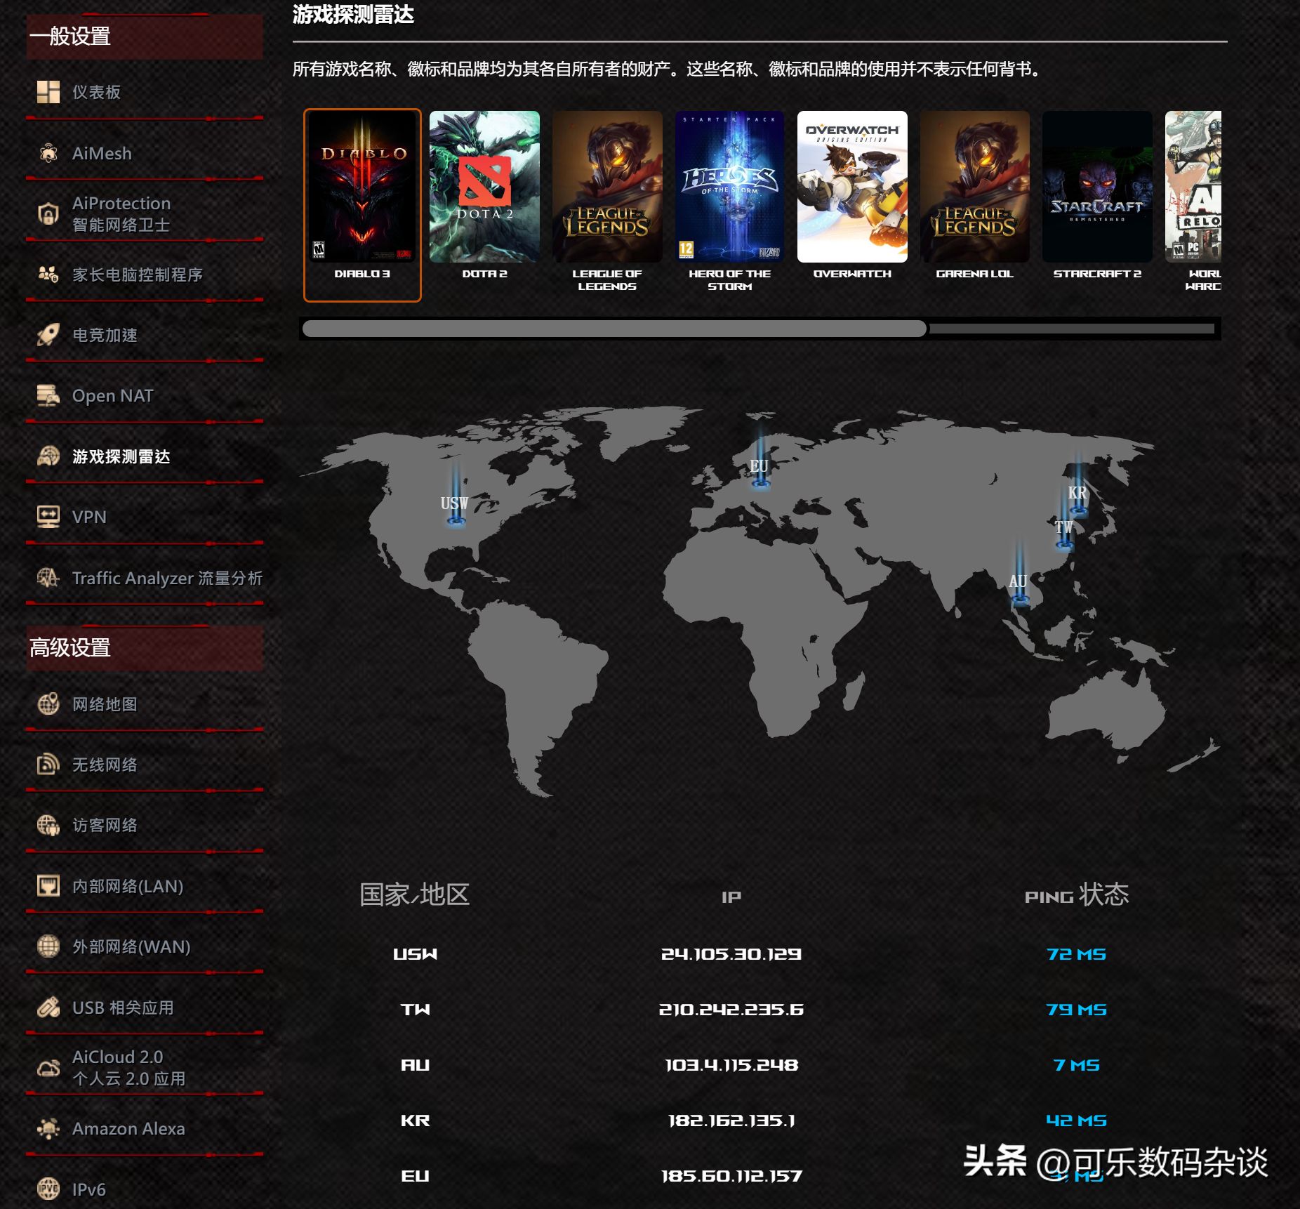Image resolution: width=1300 pixels, height=1209 pixels.
Task: Click the USB 相关应用 icon
Action: 48,1007
